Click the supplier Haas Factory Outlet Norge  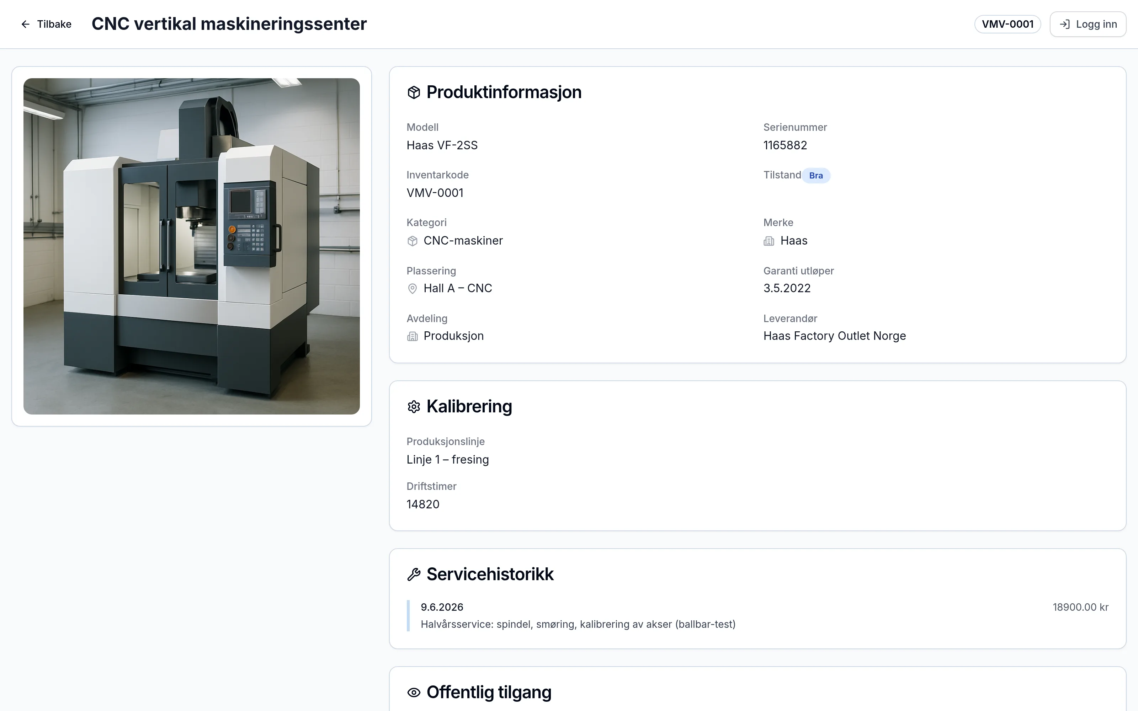pyautogui.click(x=834, y=336)
